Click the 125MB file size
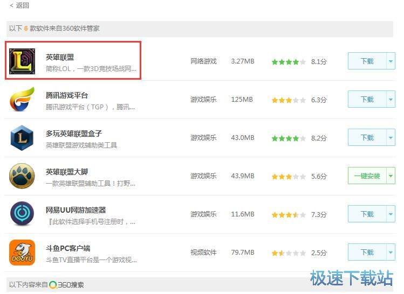 point(242,99)
